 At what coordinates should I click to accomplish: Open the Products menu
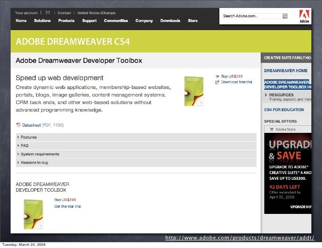tap(66, 20)
